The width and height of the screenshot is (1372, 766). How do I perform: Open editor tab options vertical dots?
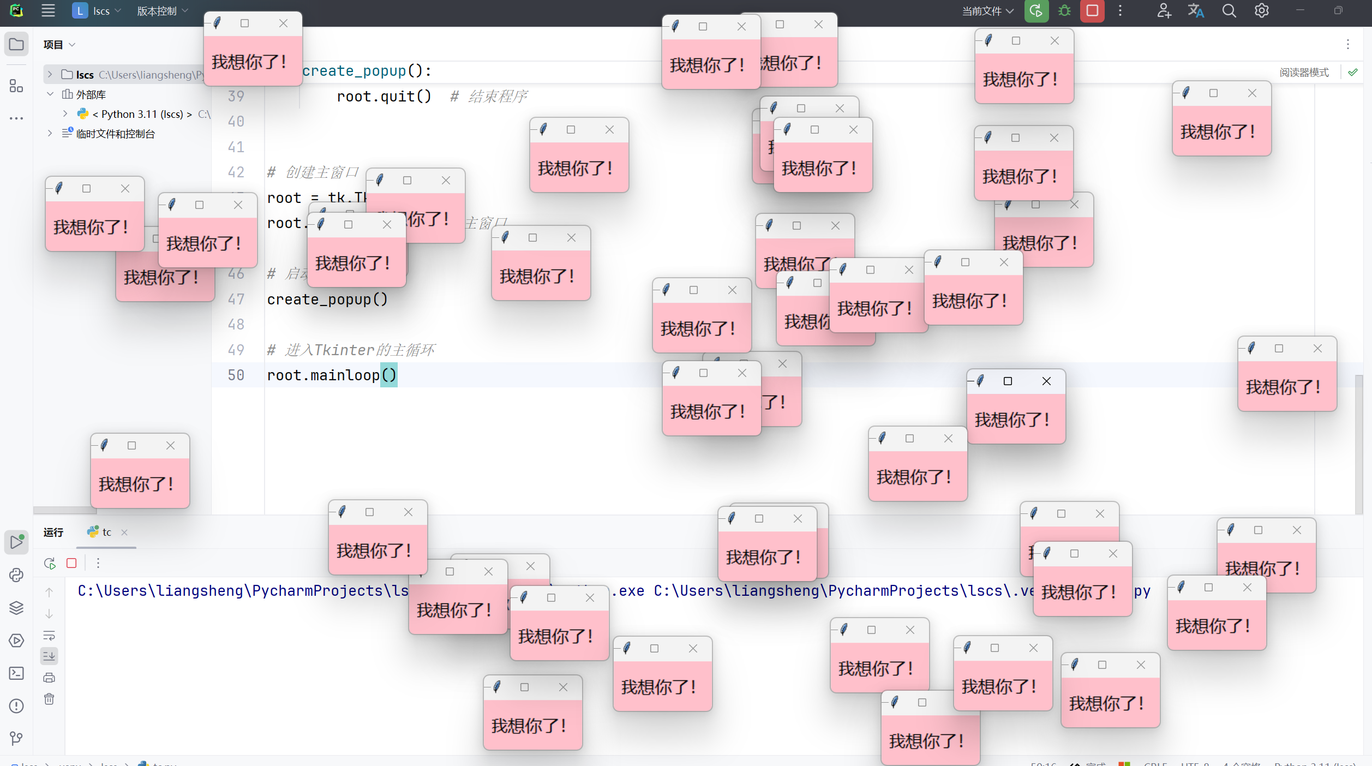(1348, 44)
